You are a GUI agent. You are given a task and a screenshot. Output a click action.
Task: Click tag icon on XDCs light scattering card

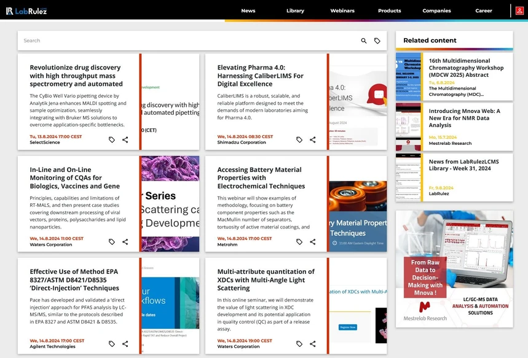299,344
